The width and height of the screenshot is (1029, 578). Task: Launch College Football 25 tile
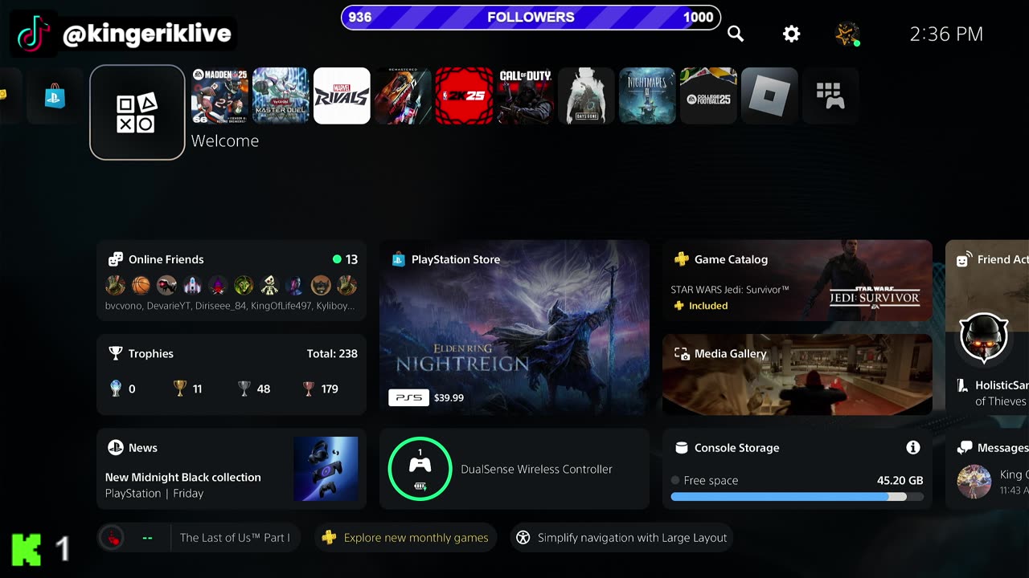708,96
